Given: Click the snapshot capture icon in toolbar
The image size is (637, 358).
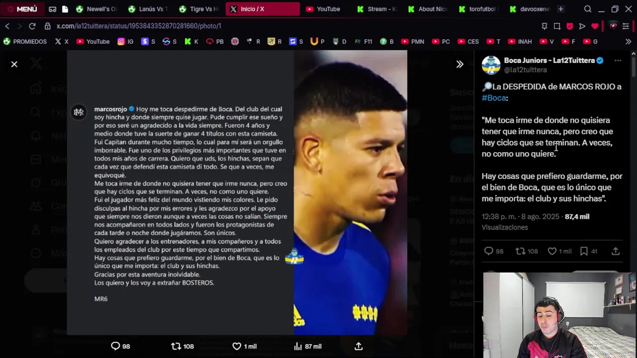Looking at the screenshot, I should click(557, 26).
